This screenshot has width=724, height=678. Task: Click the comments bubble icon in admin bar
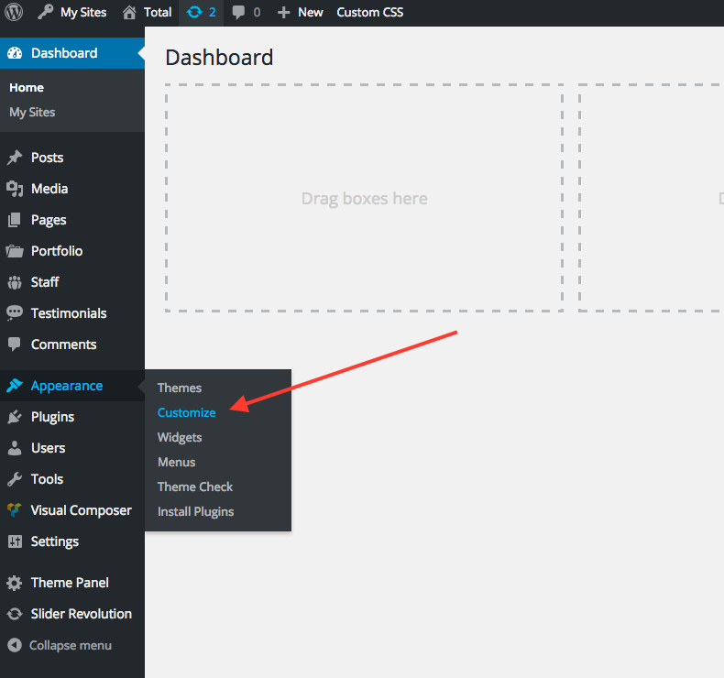(x=238, y=13)
